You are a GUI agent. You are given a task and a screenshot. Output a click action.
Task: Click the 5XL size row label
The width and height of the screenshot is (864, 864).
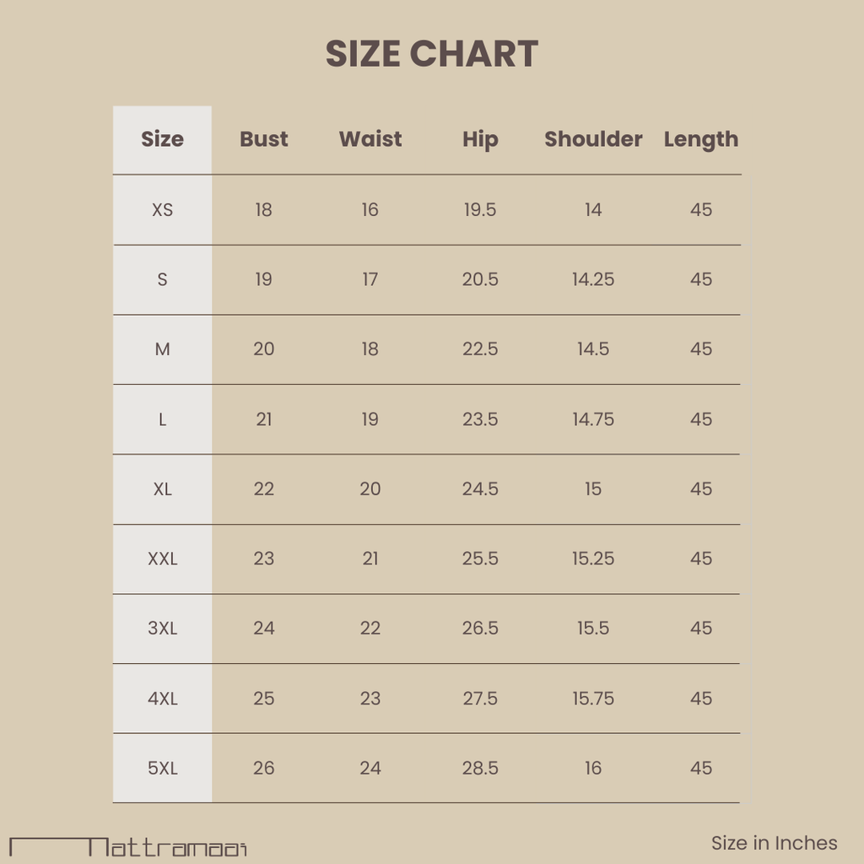coord(162,768)
